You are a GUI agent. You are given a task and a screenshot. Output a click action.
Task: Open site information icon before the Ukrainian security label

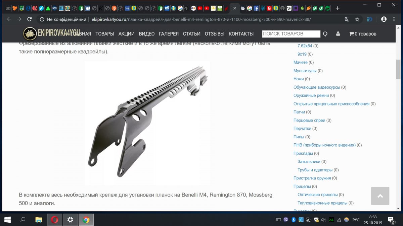pyautogui.click(x=42, y=19)
